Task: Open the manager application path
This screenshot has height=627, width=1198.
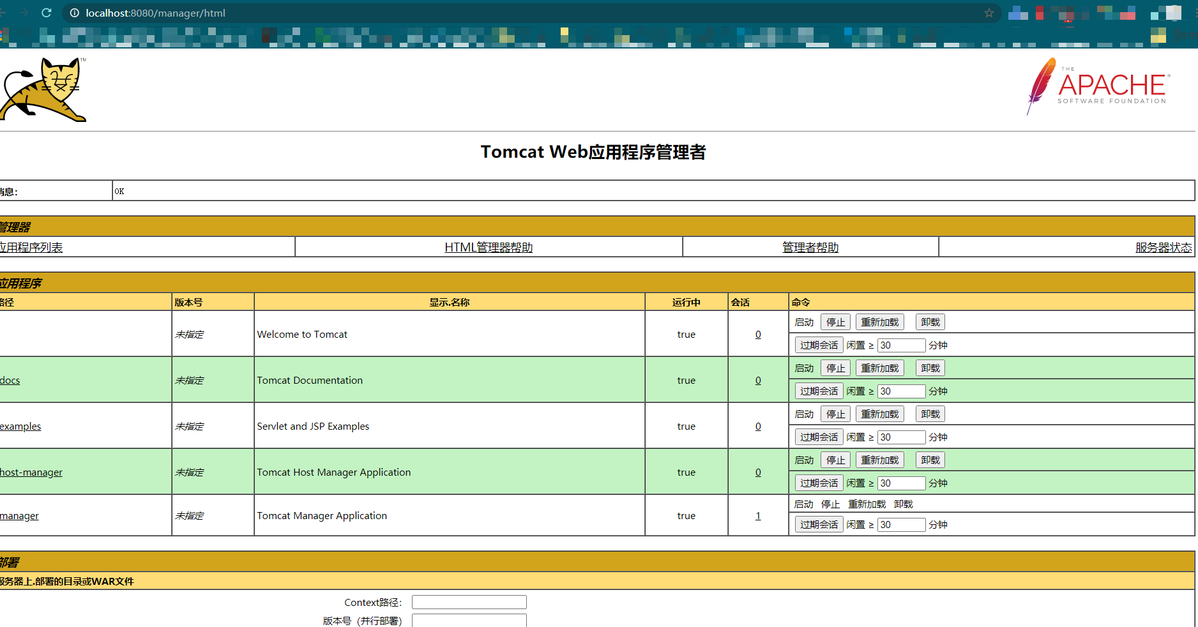Action: [19, 515]
